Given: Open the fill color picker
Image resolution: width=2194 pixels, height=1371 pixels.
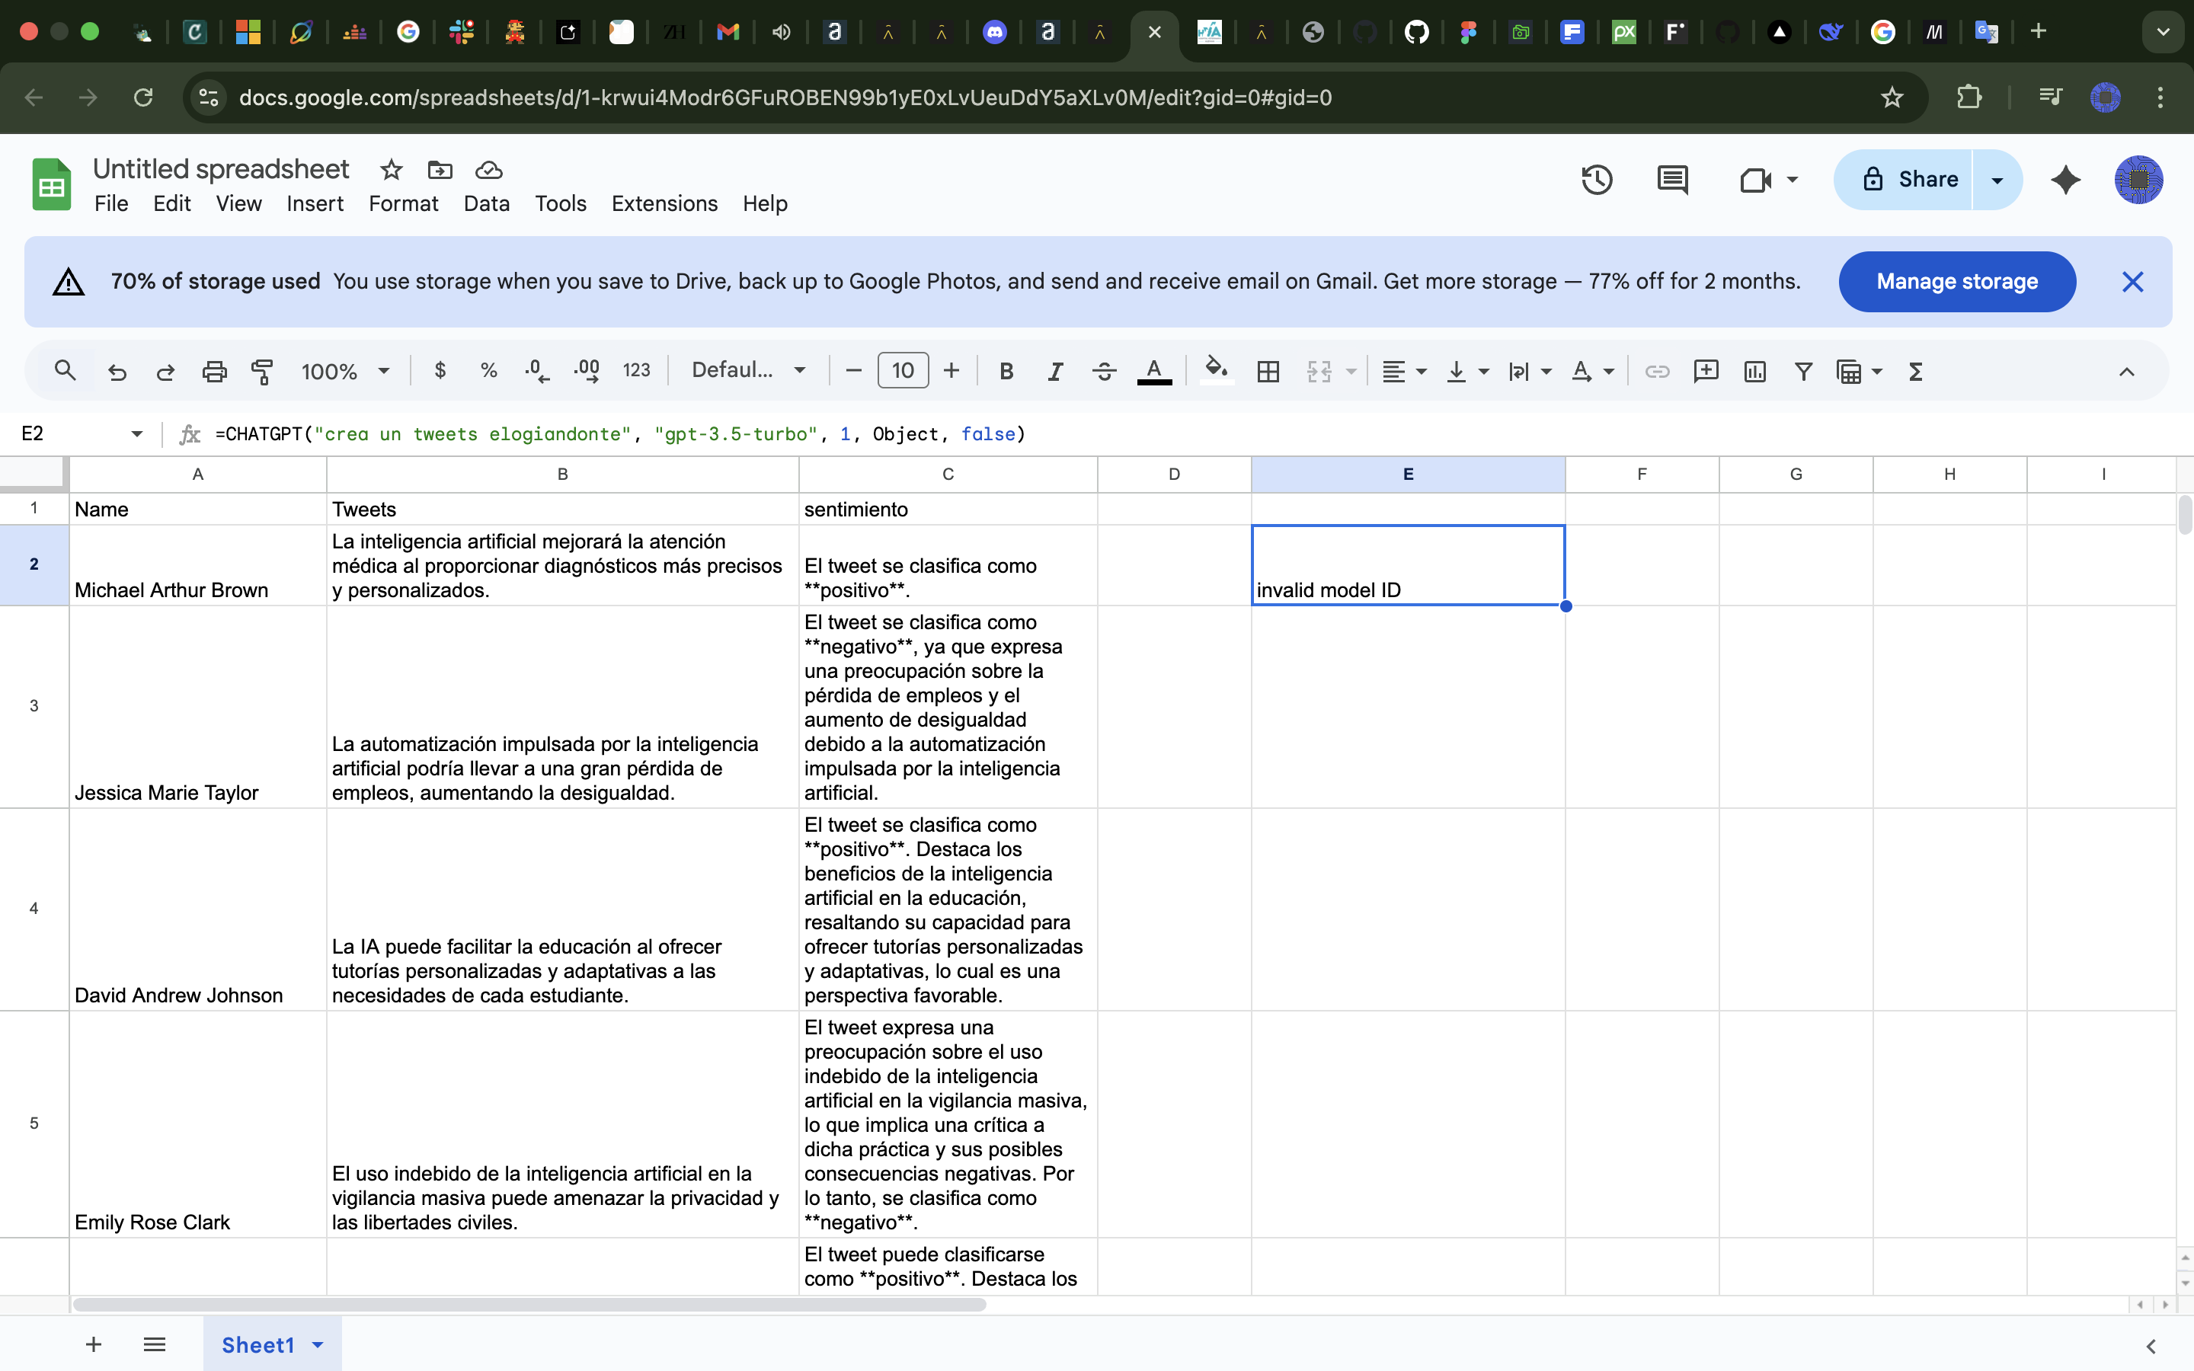Looking at the screenshot, I should click(1216, 370).
